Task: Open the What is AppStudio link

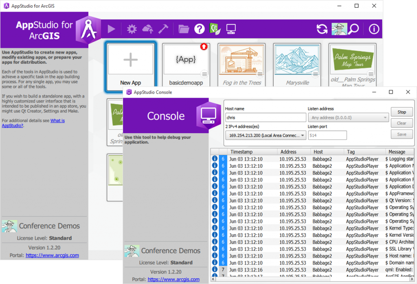Action: 33,123
